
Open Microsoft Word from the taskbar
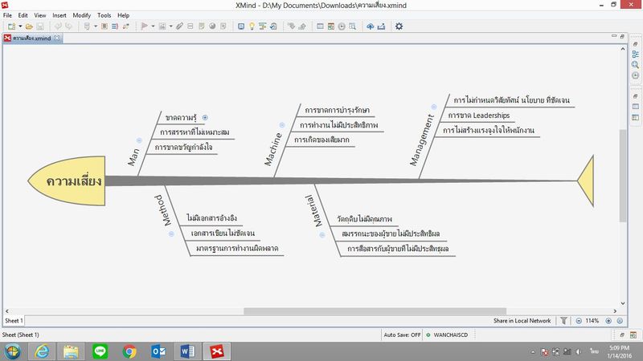coord(187,351)
